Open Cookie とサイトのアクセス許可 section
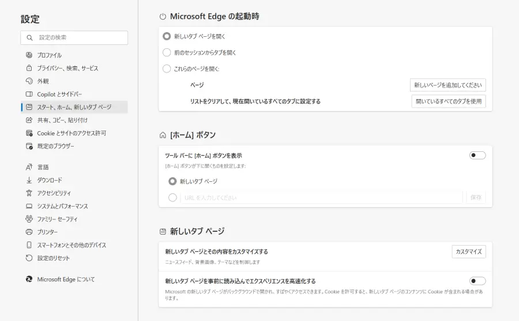The height and width of the screenshot is (321, 519). click(x=74, y=133)
